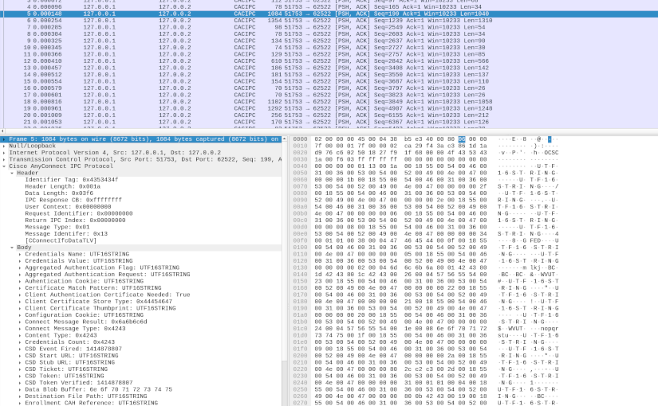
Task: Expand the Credentials Value field
Action: pos(20,260)
